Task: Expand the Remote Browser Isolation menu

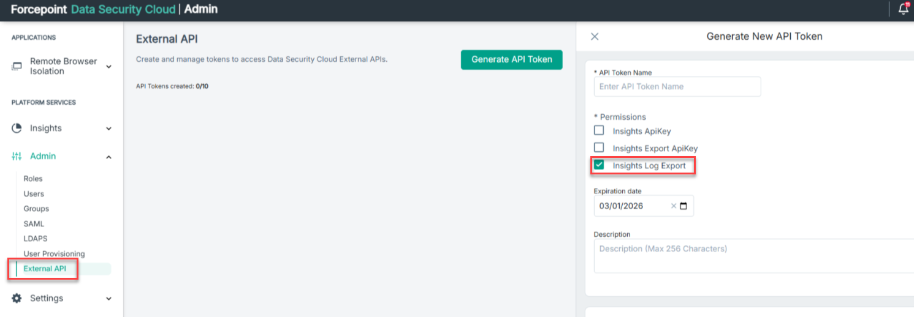Action: click(x=109, y=66)
